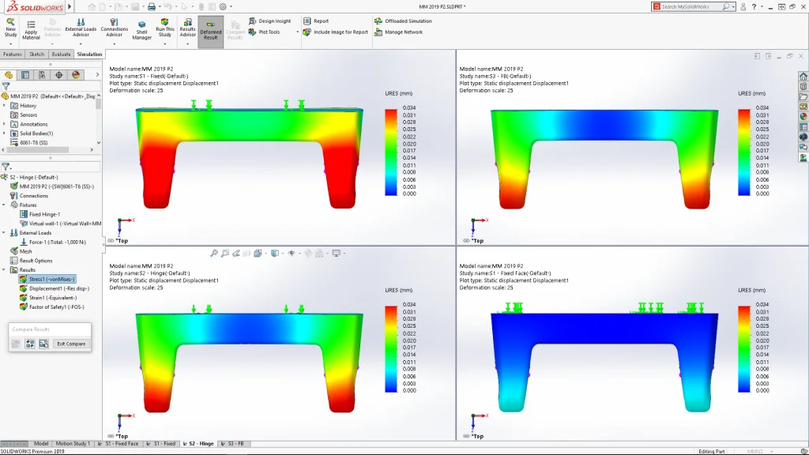Click the Report button

[321, 21]
